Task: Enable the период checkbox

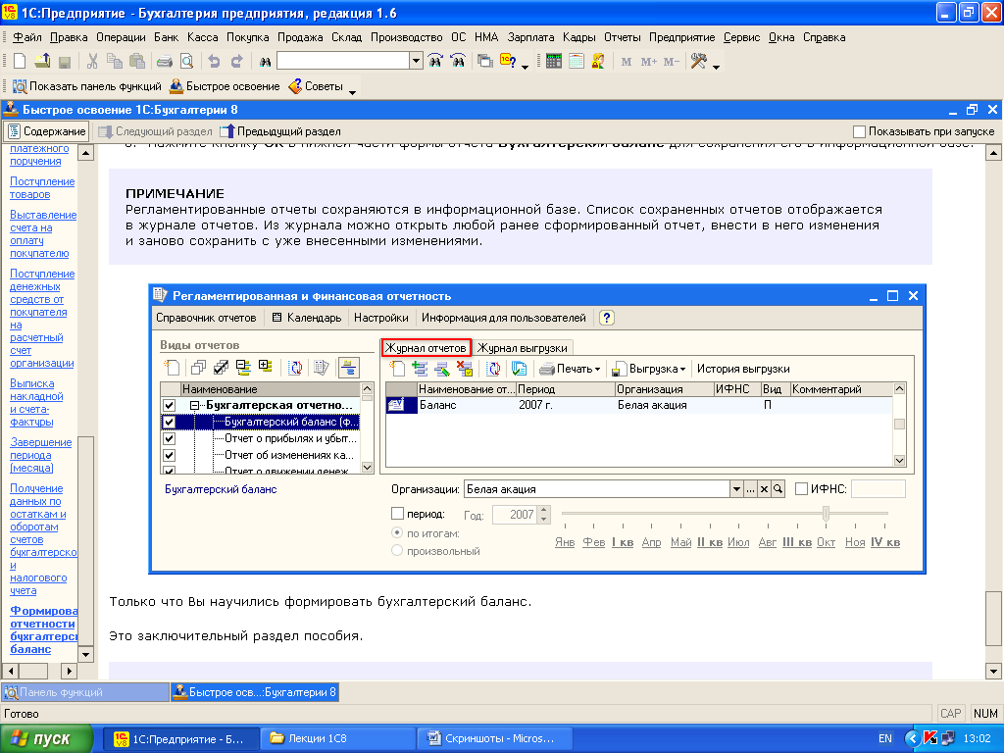Action: point(397,514)
